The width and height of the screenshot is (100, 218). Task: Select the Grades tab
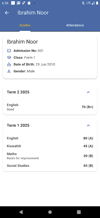[x=25, y=25]
